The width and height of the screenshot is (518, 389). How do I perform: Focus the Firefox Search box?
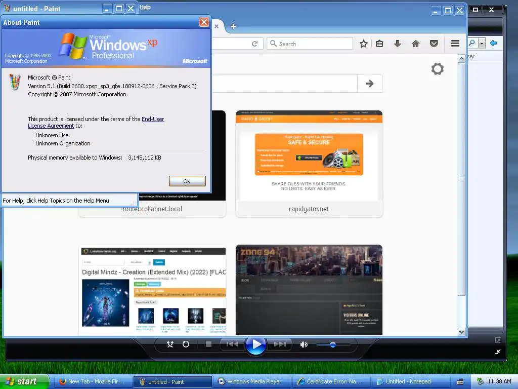[x=310, y=44]
